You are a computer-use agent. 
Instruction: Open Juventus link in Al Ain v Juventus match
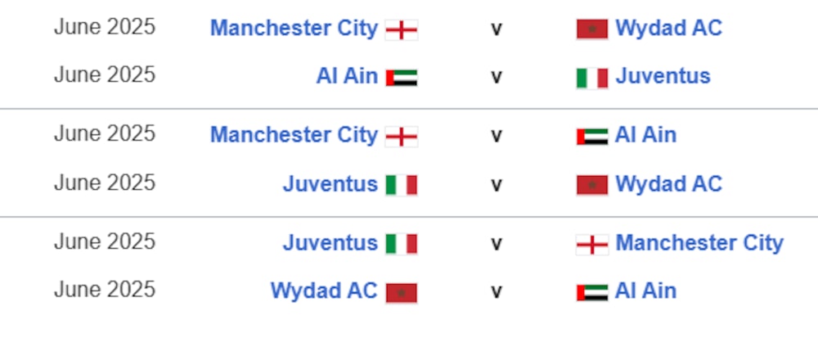(x=663, y=77)
